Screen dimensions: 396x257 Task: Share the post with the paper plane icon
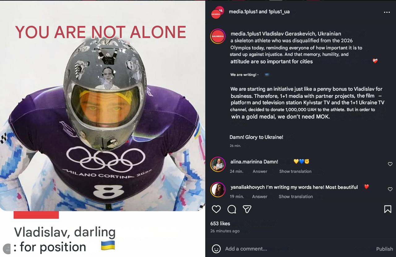(x=247, y=209)
